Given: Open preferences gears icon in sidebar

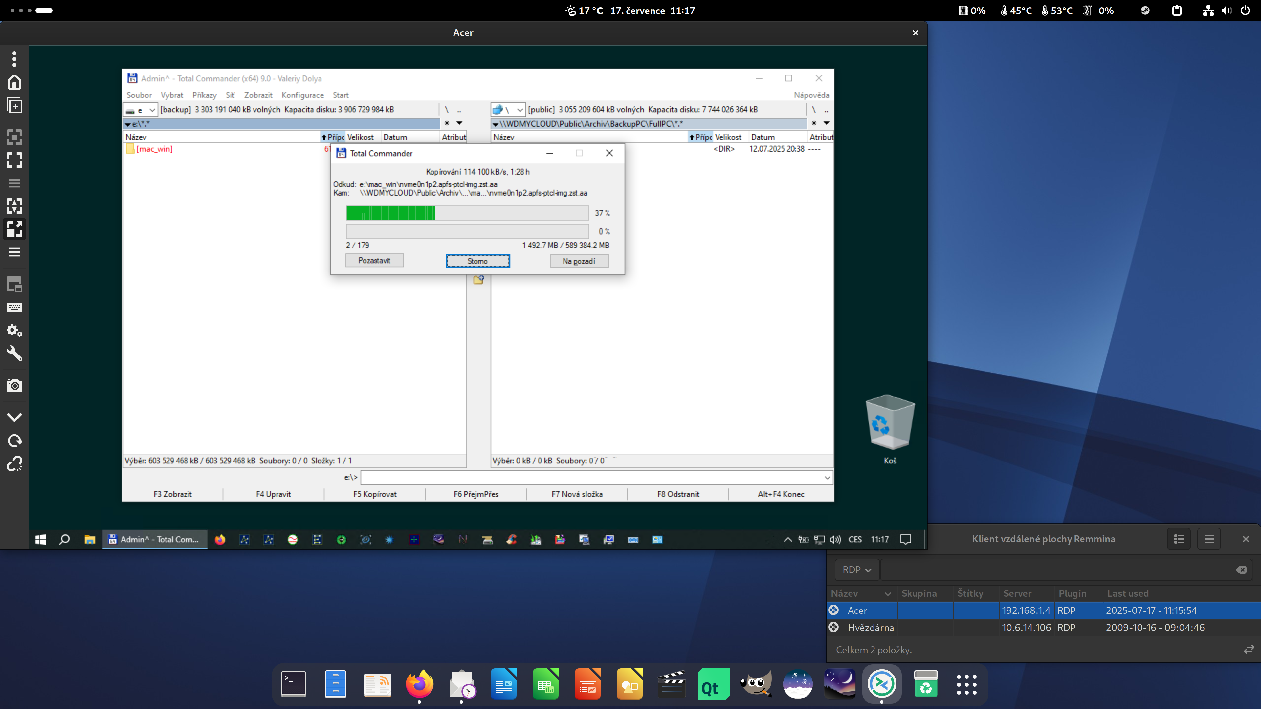Looking at the screenshot, I should (x=14, y=330).
